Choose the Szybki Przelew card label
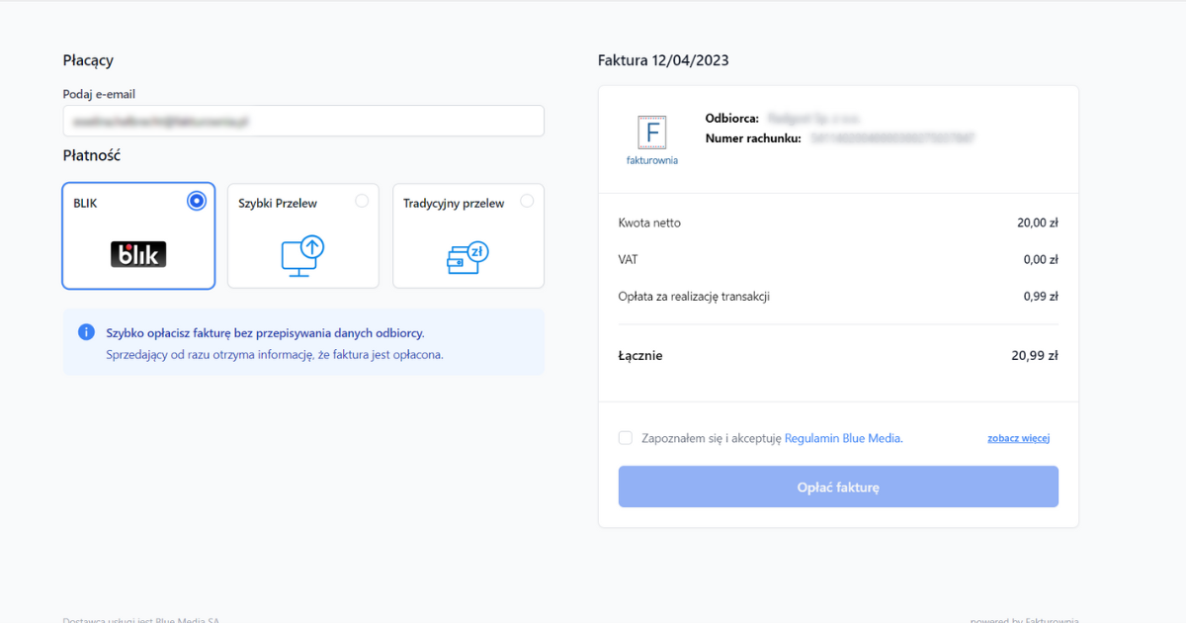1186x623 pixels. pos(278,204)
